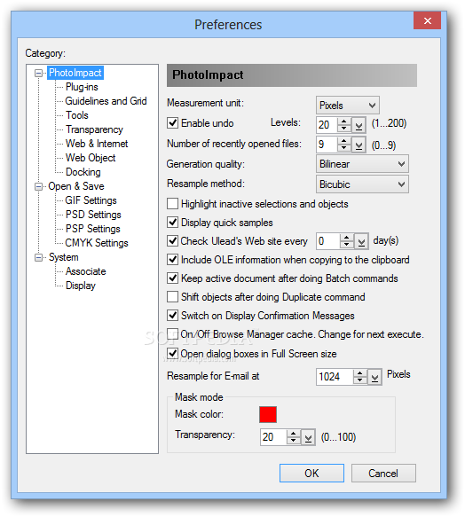Open recently opened files slider dropdown

(359, 145)
